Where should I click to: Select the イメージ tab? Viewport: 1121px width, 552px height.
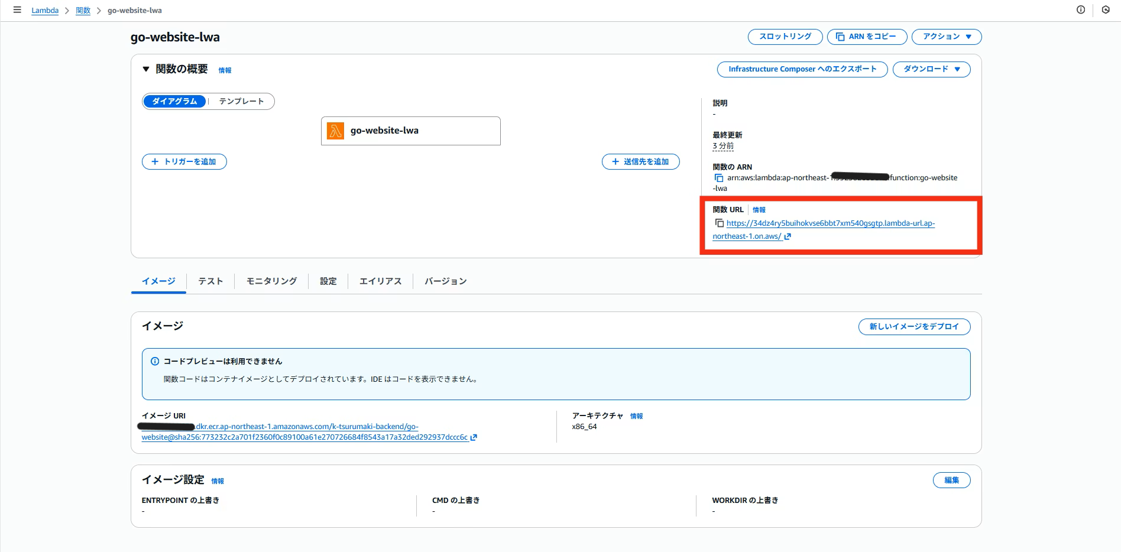point(158,281)
